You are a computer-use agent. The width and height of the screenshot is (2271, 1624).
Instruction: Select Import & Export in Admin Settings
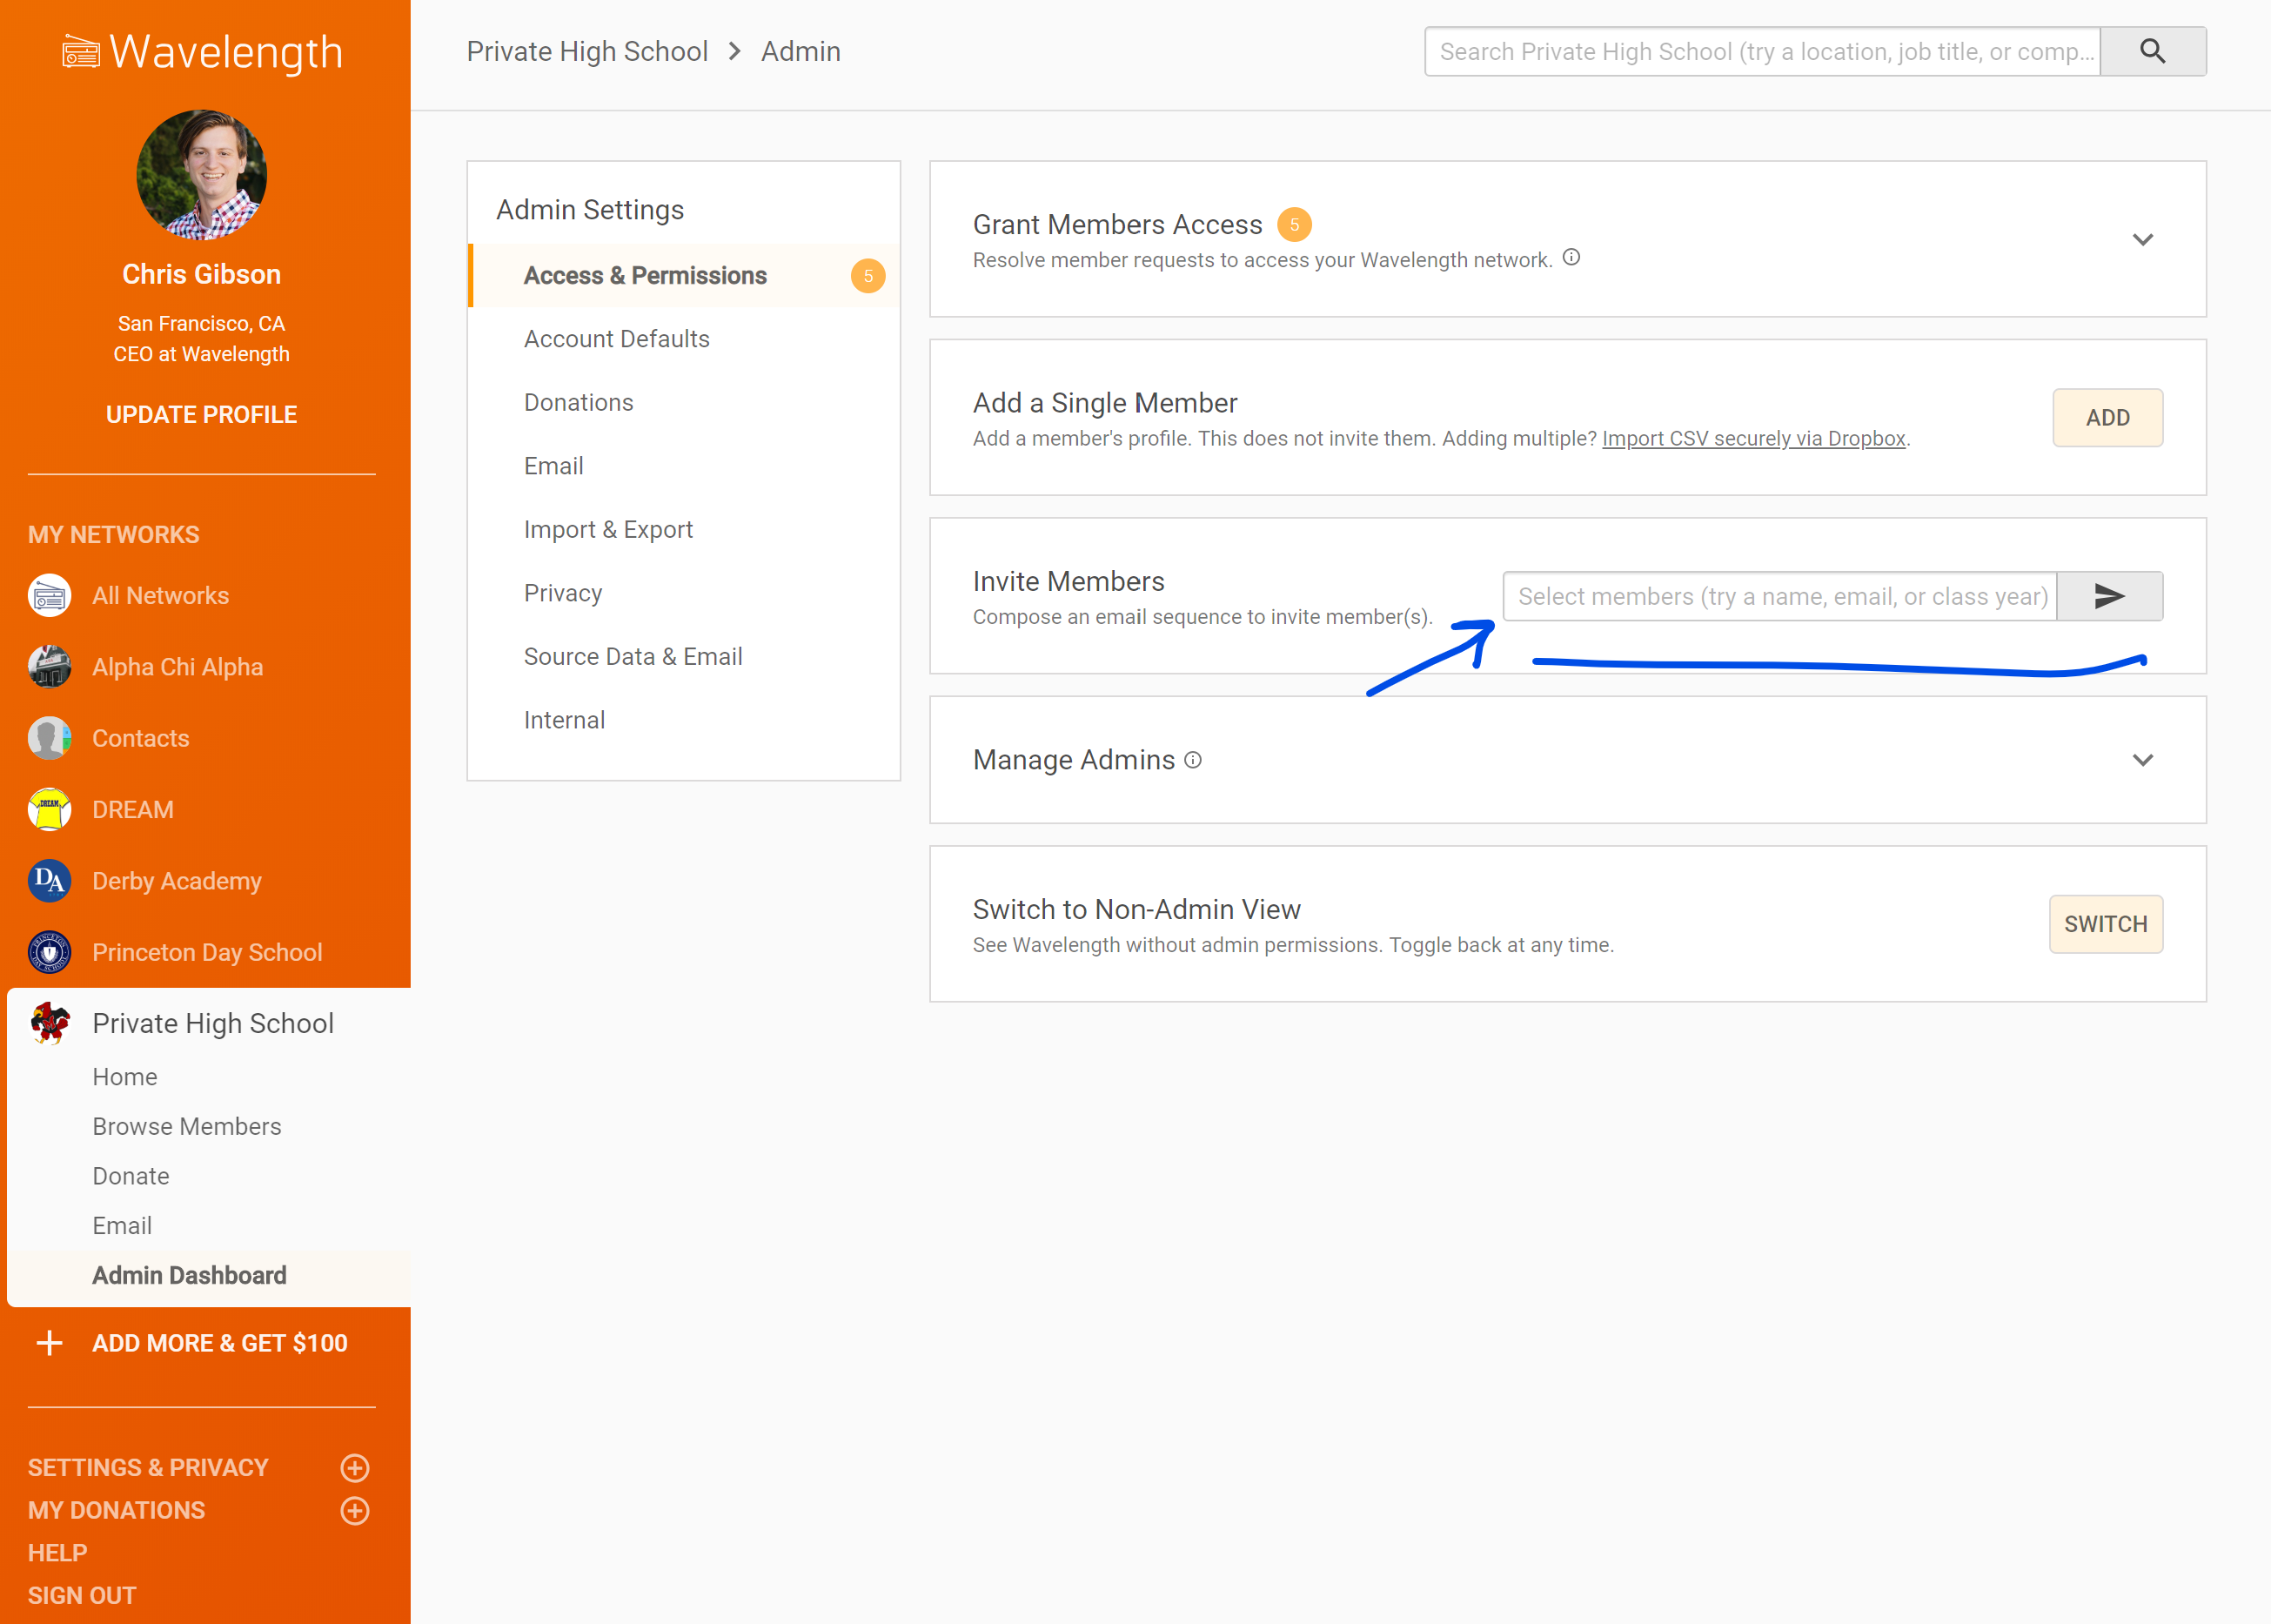[x=607, y=530]
